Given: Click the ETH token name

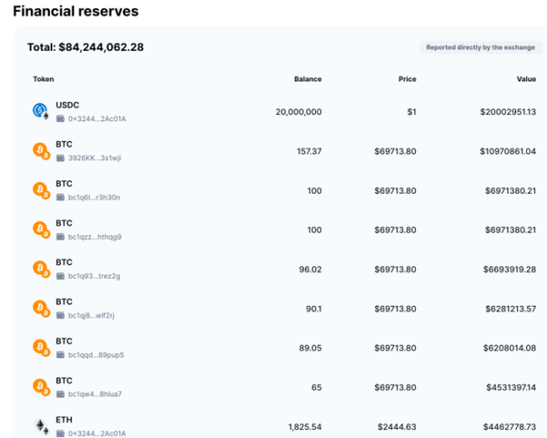Looking at the screenshot, I should (63, 420).
